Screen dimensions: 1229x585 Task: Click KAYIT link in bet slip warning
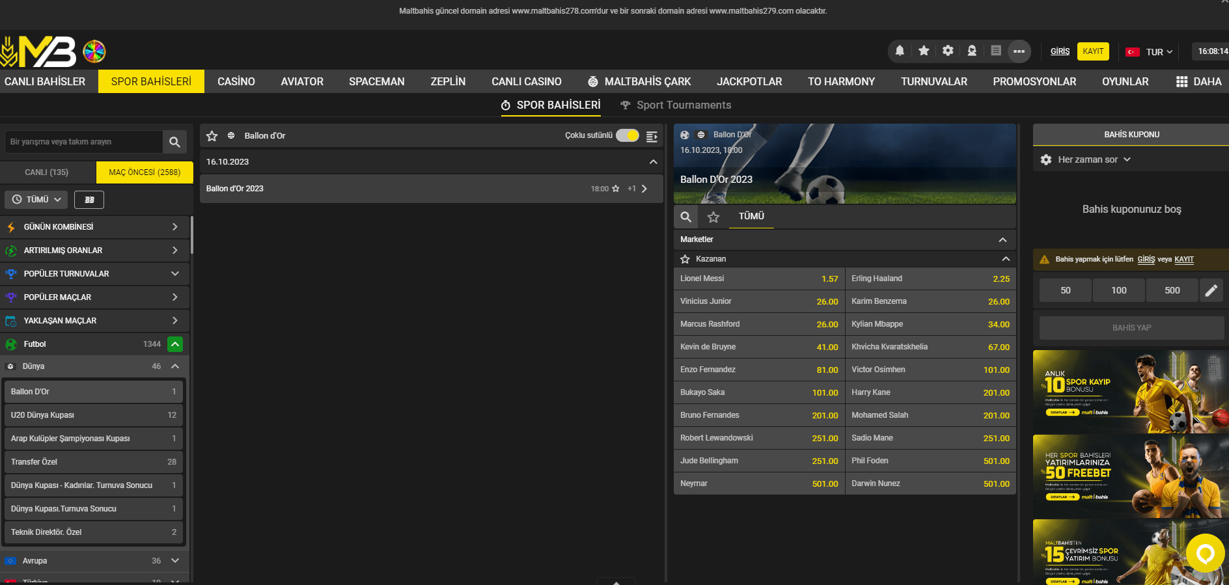(1184, 259)
